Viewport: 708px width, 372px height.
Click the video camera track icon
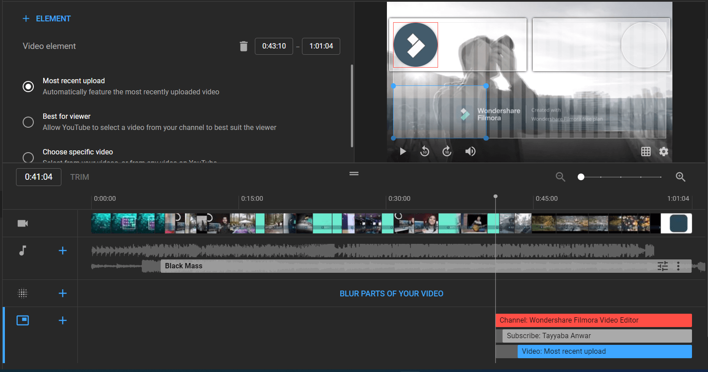pos(23,223)
